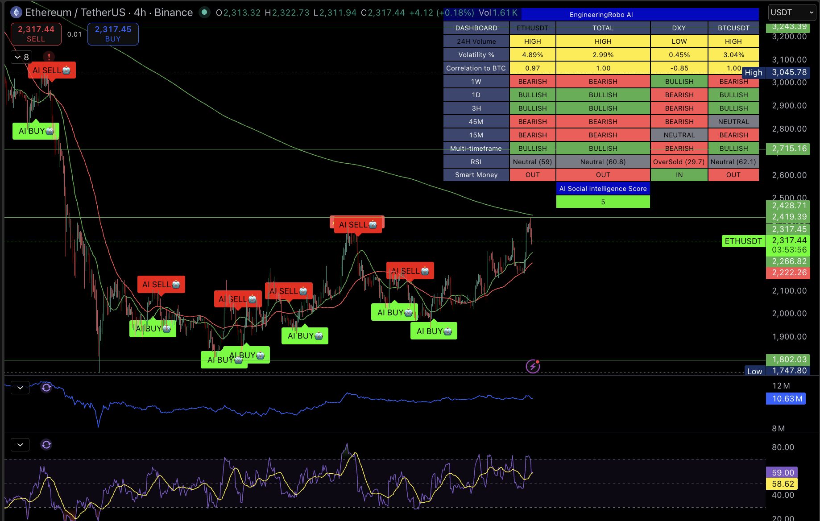Select the BTCUSDT column header in the dashboard
The height and width of the screenshot is (521, 820).
click(x=733, y=28)
